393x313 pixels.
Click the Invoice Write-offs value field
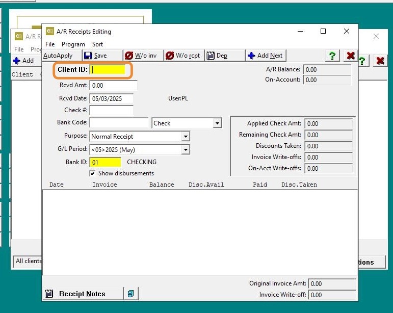click(329, 157)
